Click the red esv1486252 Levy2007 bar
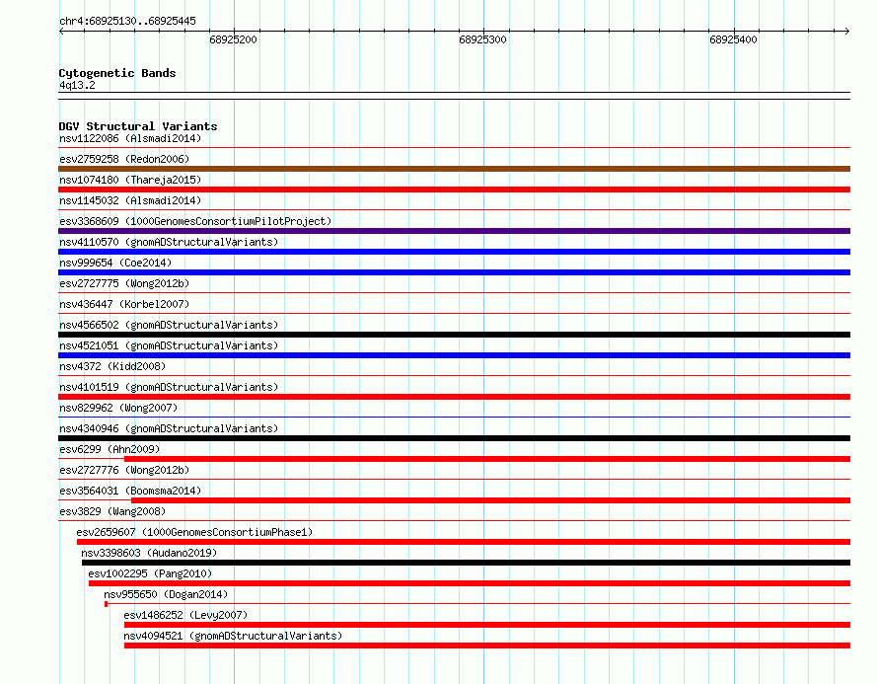Viewport: 878px width, 684px height. [x=487, y=625]
